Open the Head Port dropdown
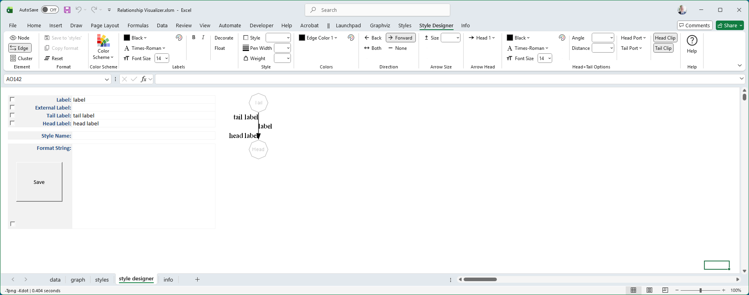 pyautogui.click(x=633, y=38)
